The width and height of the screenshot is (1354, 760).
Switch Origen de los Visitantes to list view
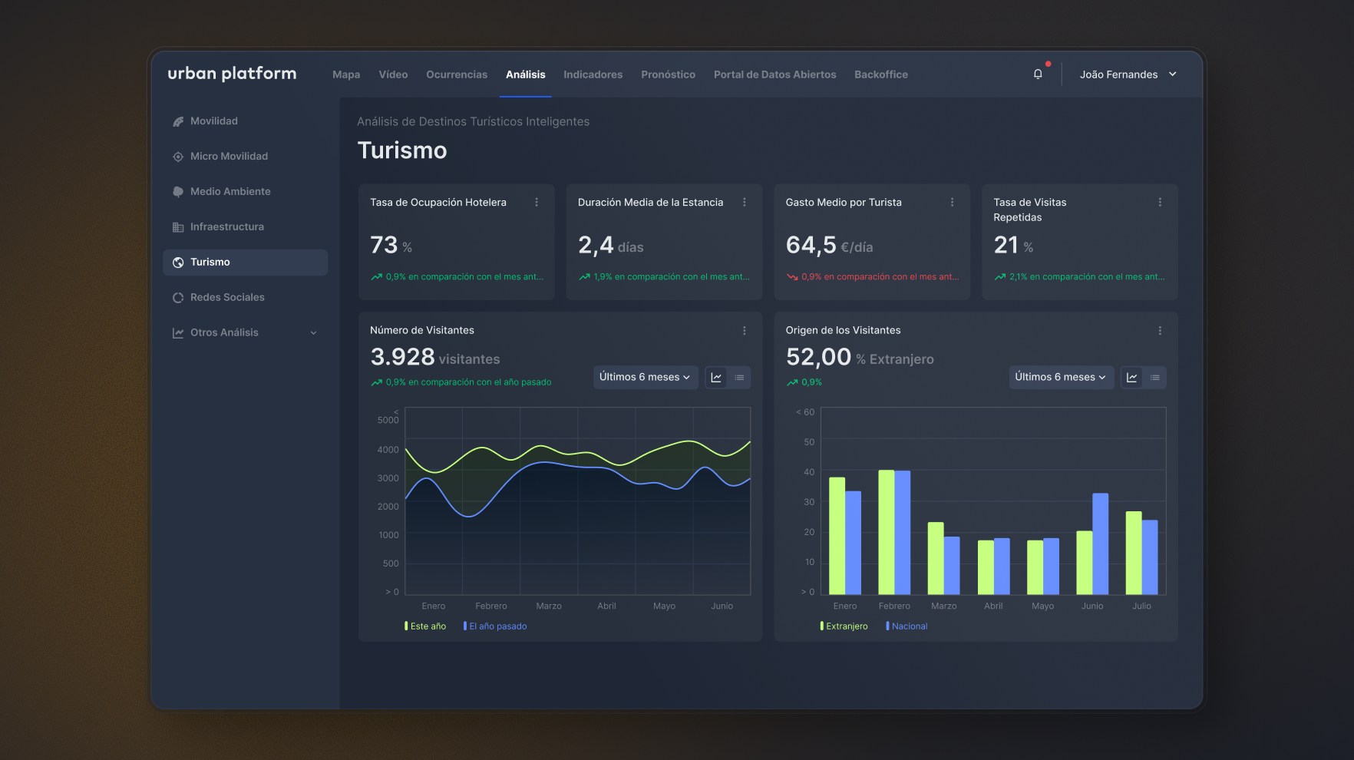pos(1154,378)
